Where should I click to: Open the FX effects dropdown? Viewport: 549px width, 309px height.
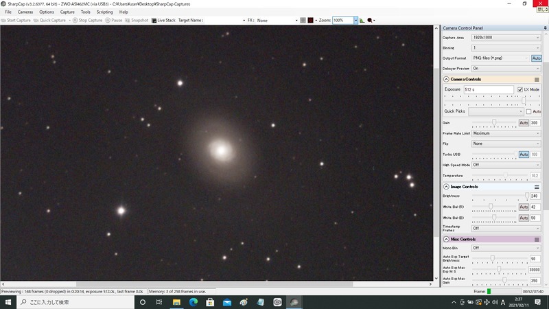tap(277, 21)
